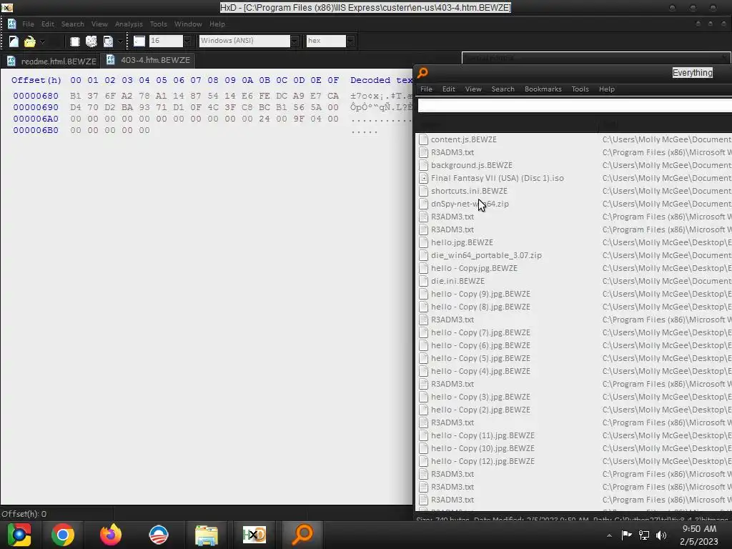Open HxD Search menu
Viewport: 732px width, 549px height.
tap(73, 24)
